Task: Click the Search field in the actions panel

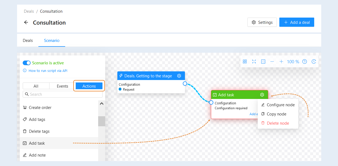Action: pyautogui.click(x=62, y=94)
